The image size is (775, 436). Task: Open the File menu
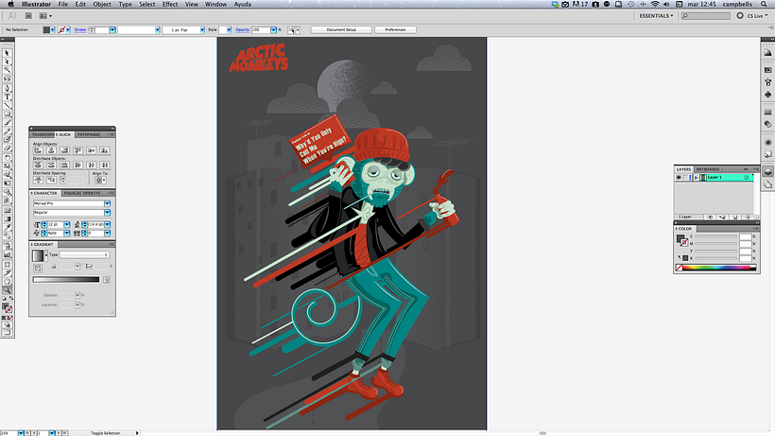63,4
